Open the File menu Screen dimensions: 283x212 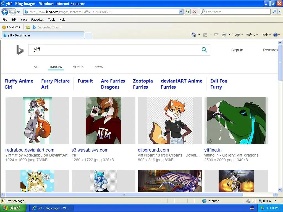(5, 20)
